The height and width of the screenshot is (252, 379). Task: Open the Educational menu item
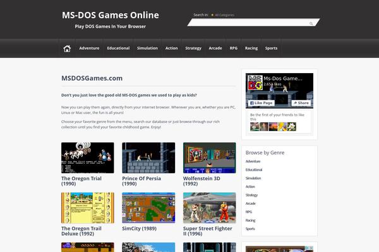point(118,48)
